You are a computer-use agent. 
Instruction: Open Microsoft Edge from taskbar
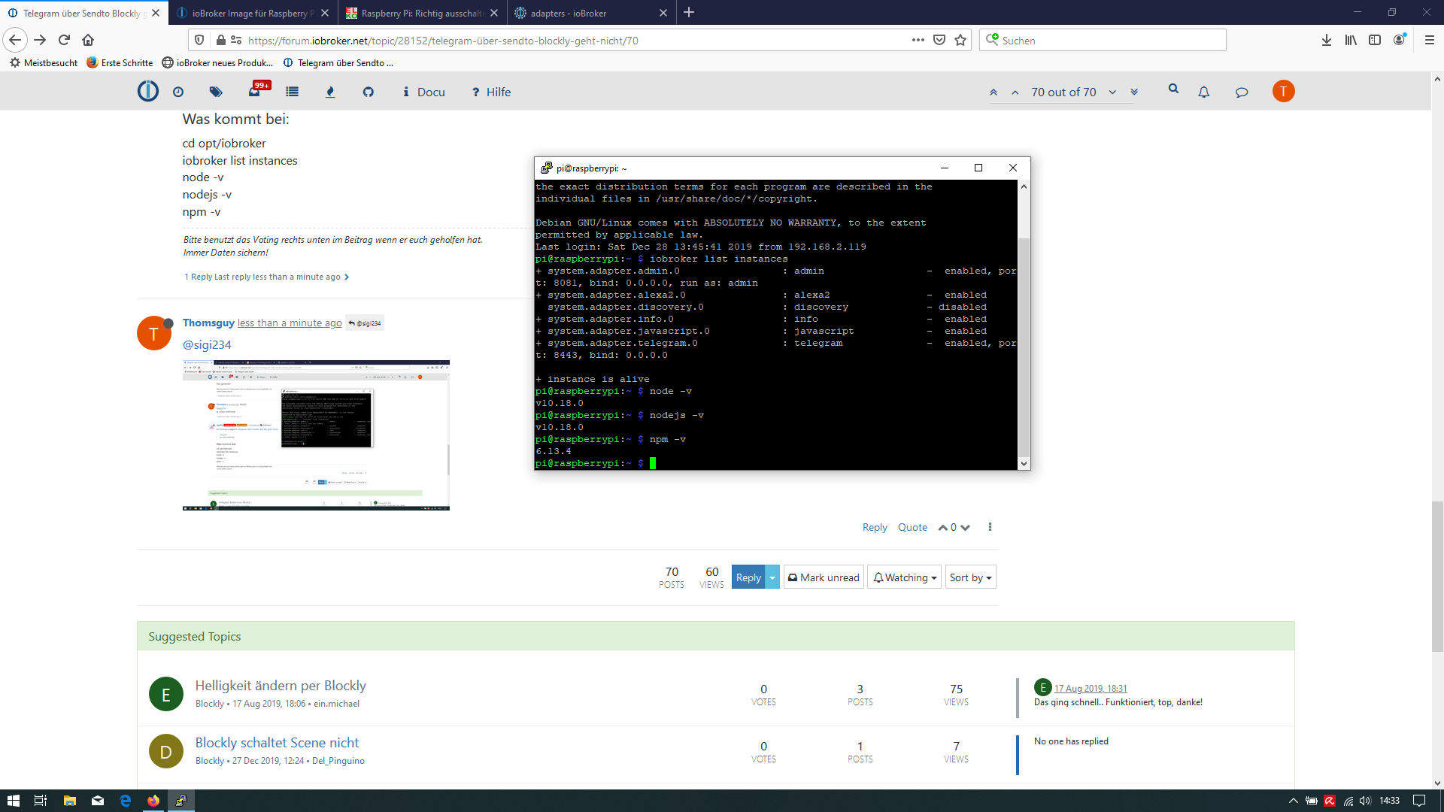click(126, 801)
